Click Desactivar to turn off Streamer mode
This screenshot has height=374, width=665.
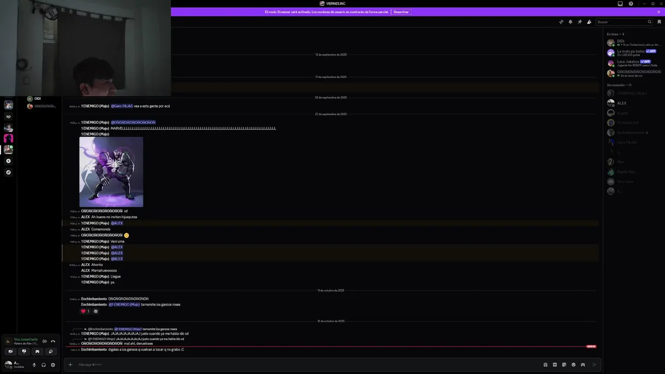pos(401,12)
